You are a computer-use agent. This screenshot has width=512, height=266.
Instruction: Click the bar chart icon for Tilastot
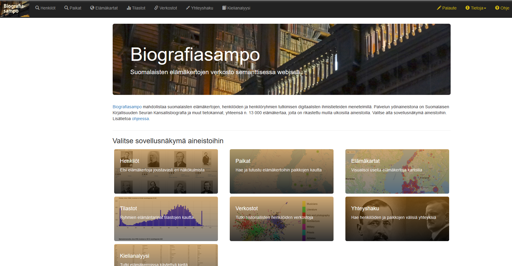(x=129, y=8)
